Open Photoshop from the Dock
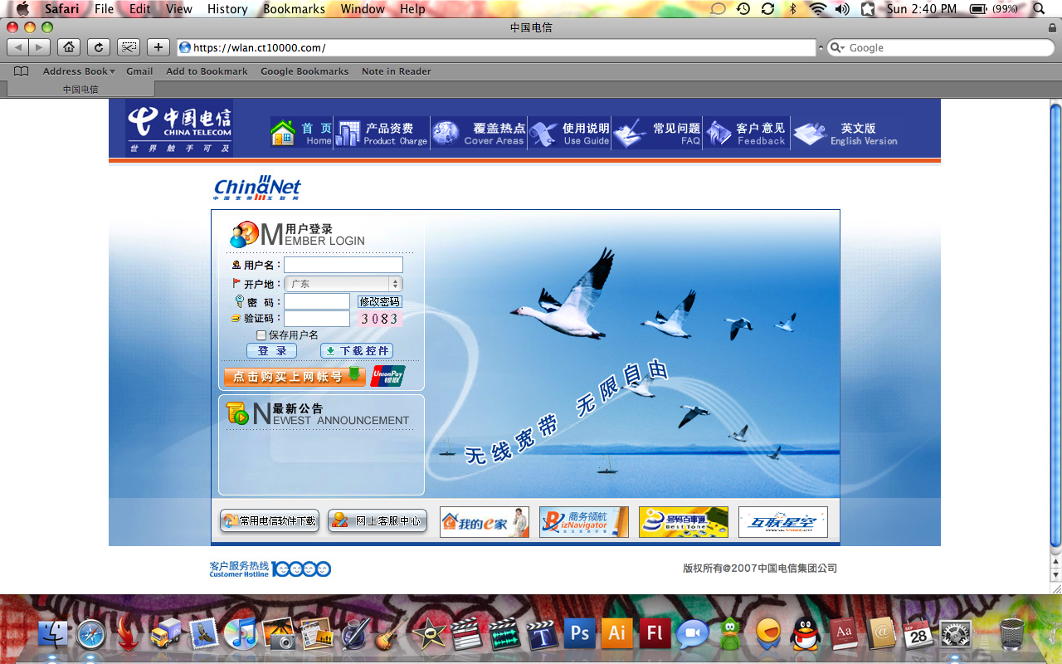Viewport: 1062px width, 664px height. [580, 634]
